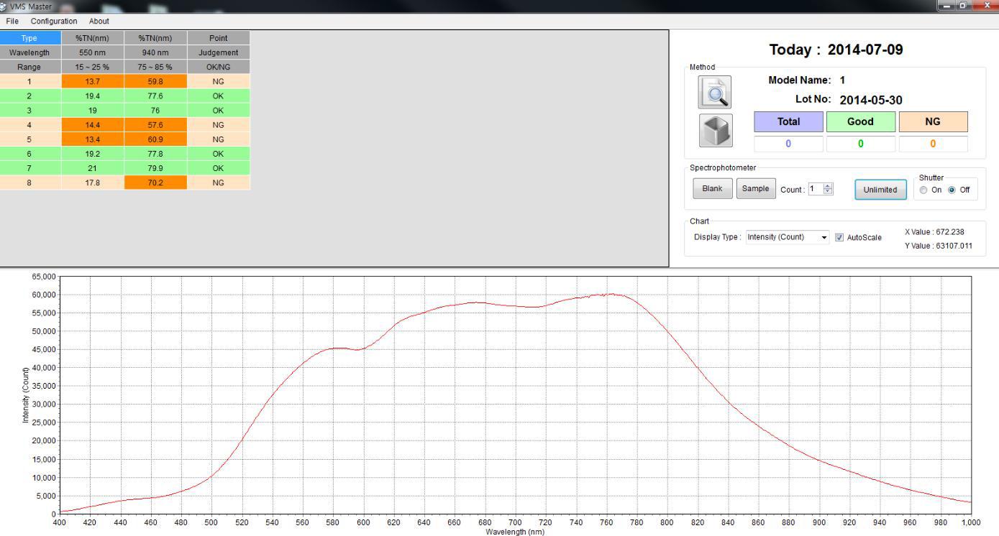Image resolution: width=999 pixels, height=536 pixels.
Task: Toggle the AutoScale checkbox
Action: pyautogui.click(x=839, y=237)
